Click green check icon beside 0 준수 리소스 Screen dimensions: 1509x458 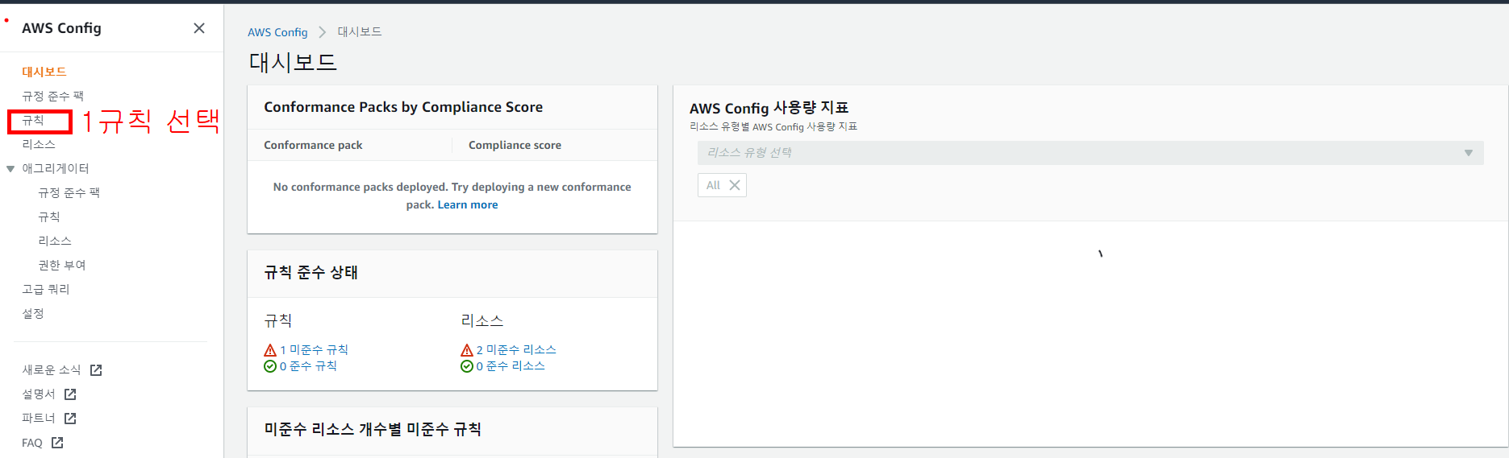click(467, 366)
